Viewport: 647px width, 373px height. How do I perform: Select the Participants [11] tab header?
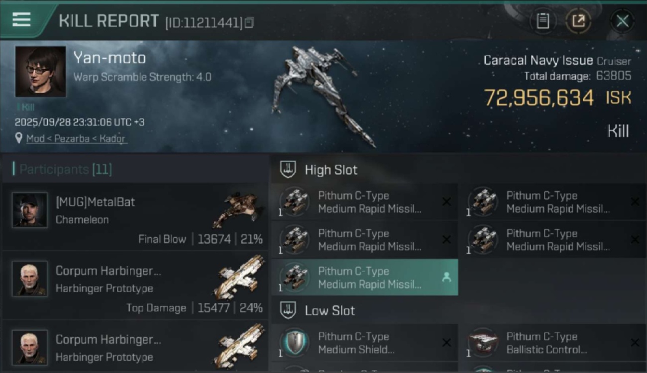click(x=62, y=170)
